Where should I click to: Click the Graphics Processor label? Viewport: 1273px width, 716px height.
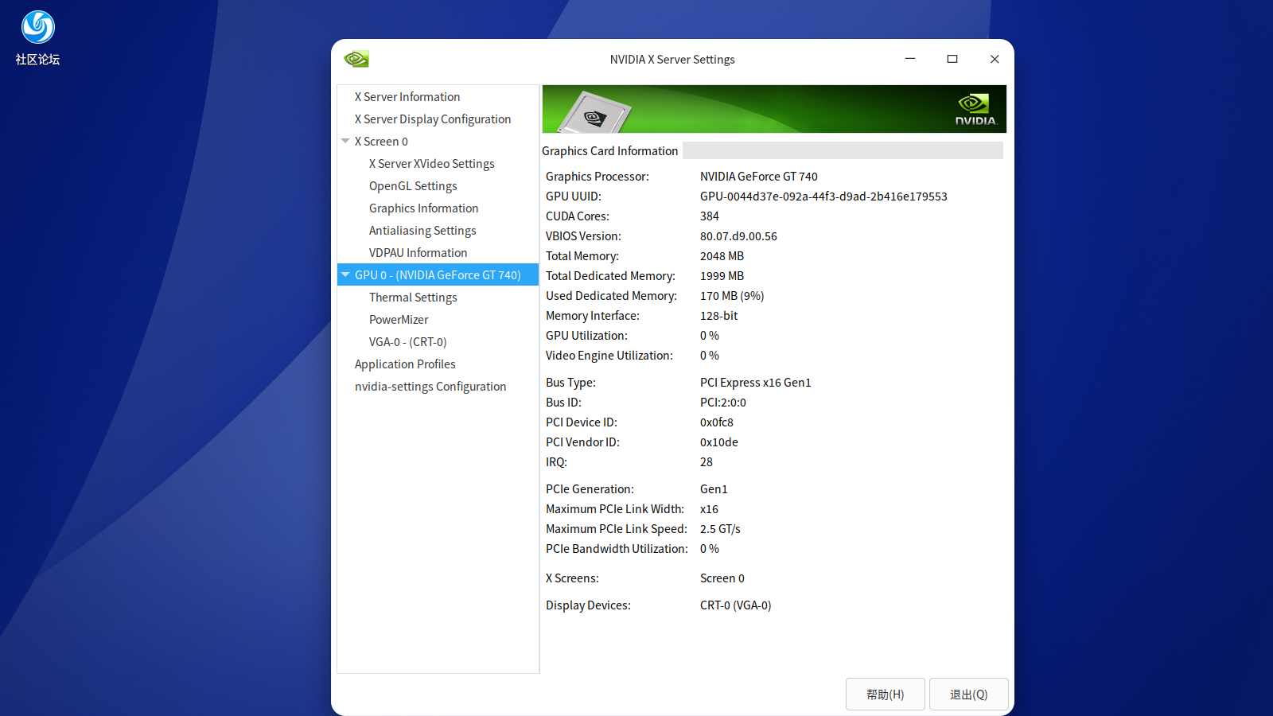click(598, 177)
